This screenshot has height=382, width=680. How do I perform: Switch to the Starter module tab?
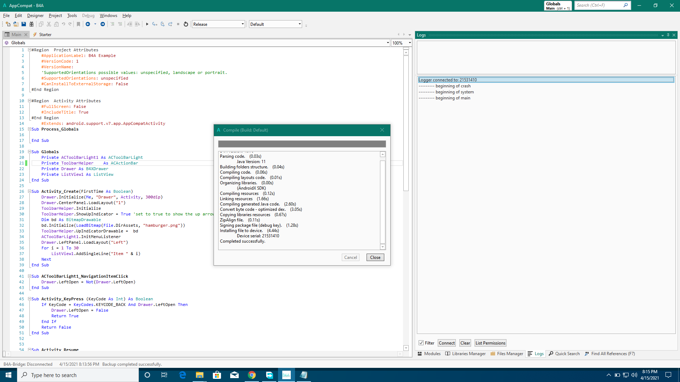tap(45, 35)
